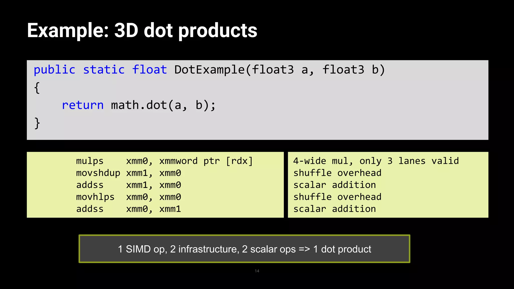Click the opening brace in the code block

(x=37, y=88)
